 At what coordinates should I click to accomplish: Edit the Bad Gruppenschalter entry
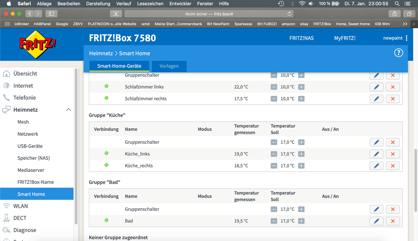pos(376,209)
